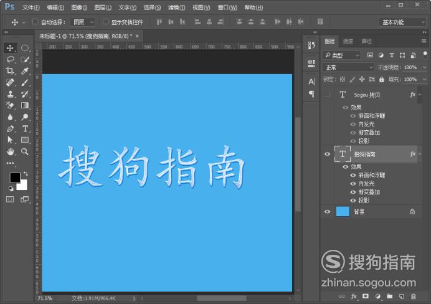431x304 pixels.
Task: Select the Clone Stamp tool
Action: coord(10,94)
